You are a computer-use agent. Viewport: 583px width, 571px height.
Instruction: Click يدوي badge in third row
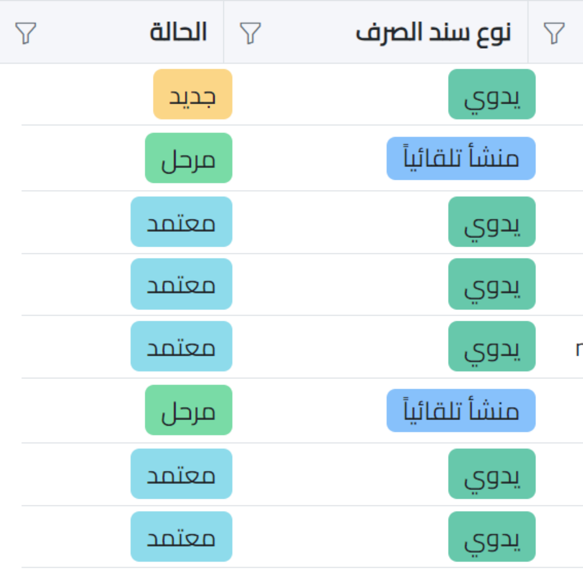pyautogui.click(x=491, y=222)
